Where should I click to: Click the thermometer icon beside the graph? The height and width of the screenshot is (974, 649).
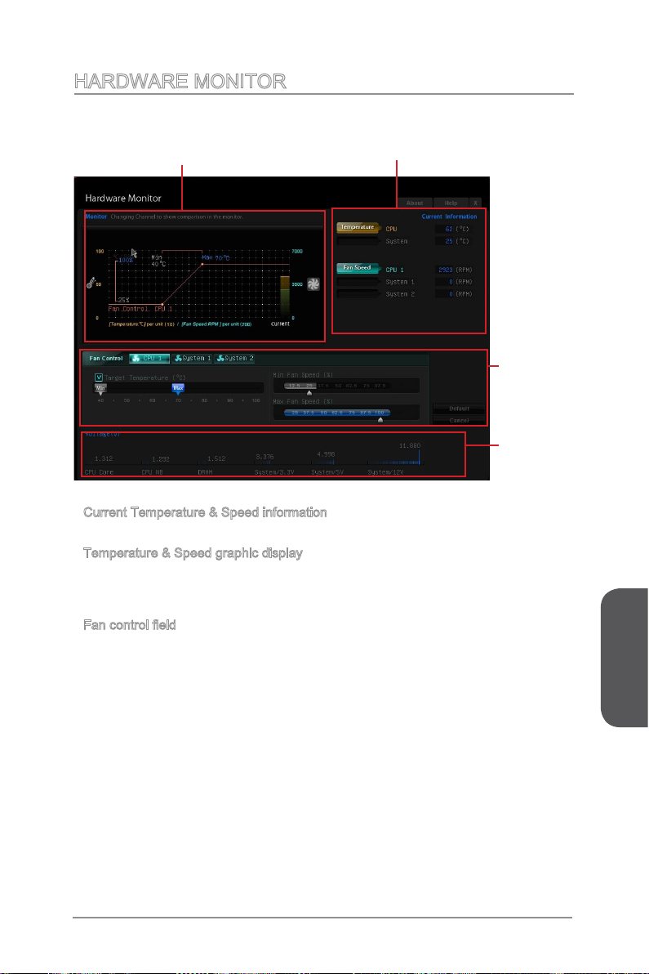91,284
